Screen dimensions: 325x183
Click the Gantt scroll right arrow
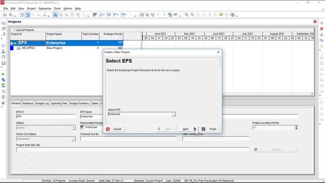312,94
